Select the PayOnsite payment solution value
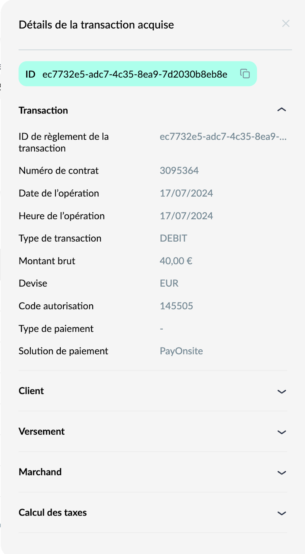 [181, 351]
